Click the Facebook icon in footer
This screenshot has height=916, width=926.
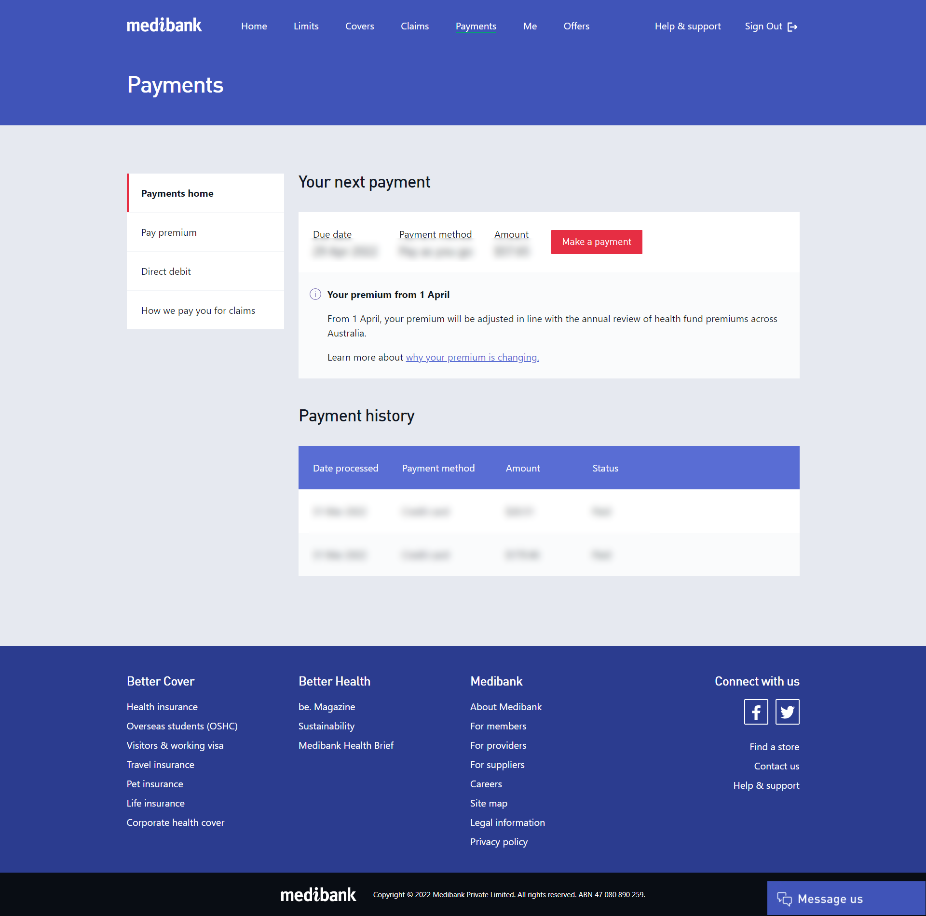757,712
